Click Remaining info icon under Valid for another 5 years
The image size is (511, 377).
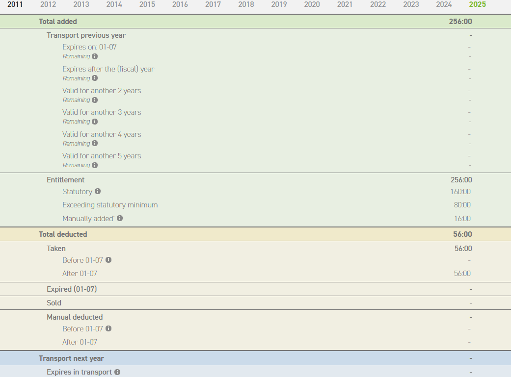(95, 165)
